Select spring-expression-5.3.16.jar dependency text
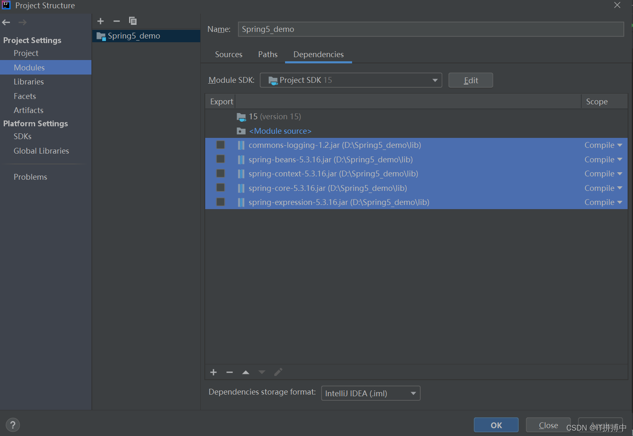Screen dimensions: 633x436 point(339,202)
